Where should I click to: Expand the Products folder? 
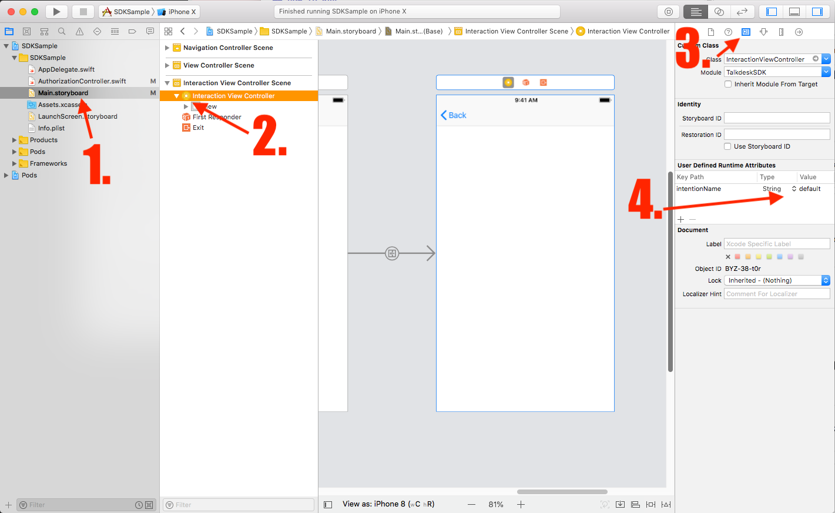pos(14,140)
